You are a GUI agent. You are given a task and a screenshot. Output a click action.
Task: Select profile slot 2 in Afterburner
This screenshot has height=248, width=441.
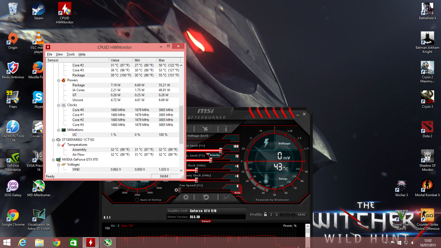point(276,215)
